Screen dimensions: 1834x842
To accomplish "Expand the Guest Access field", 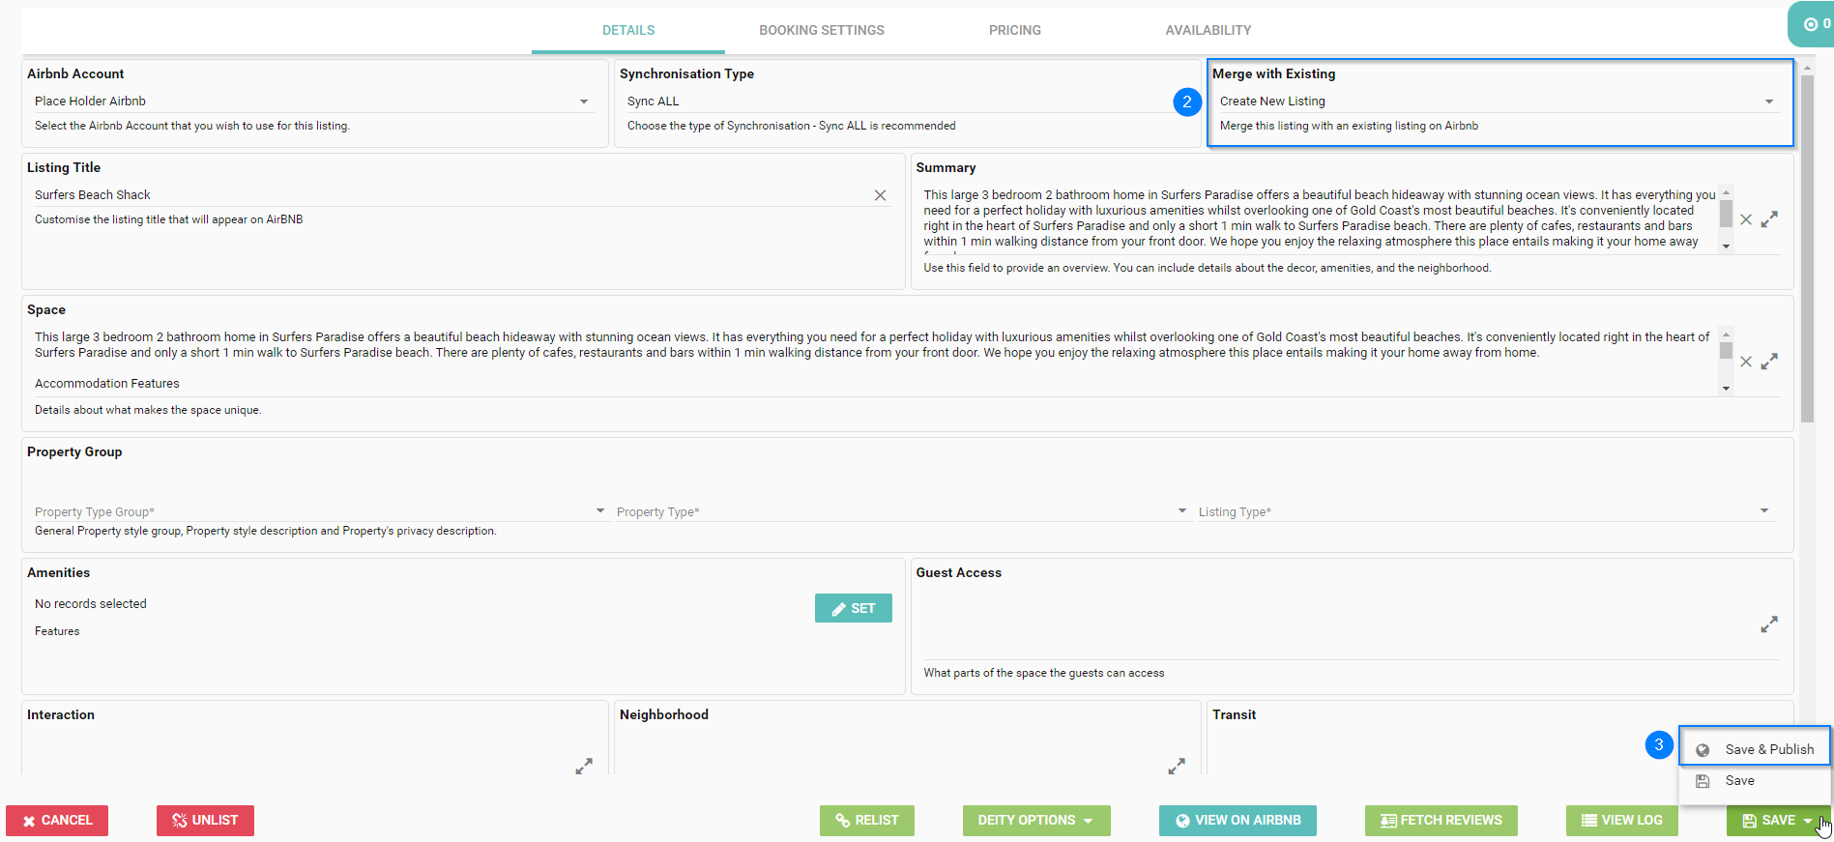I will [x=1768, y=624].
